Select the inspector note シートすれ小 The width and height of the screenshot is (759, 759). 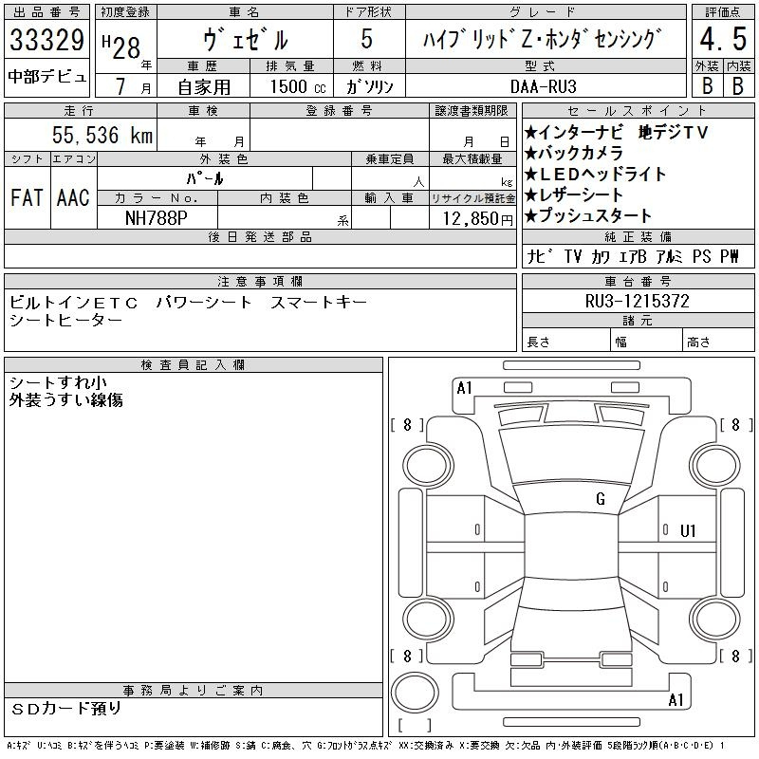click(58, 383)
